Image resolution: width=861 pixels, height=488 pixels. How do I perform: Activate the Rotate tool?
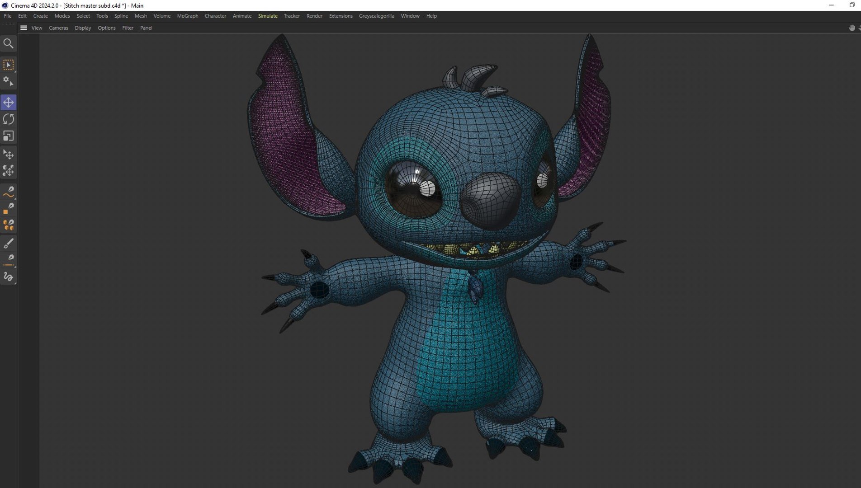click(x=8, y=119)
